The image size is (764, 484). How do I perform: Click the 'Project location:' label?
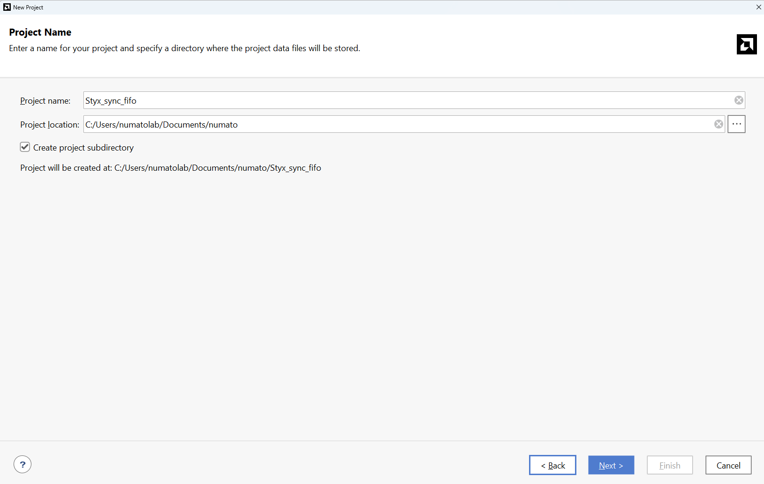pos(49,125)
